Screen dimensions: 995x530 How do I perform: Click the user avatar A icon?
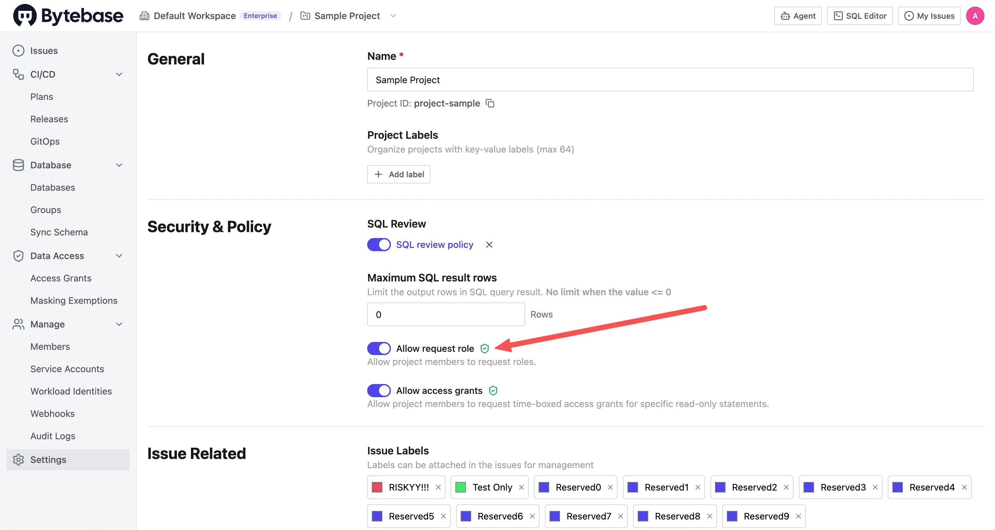point(975,16)
